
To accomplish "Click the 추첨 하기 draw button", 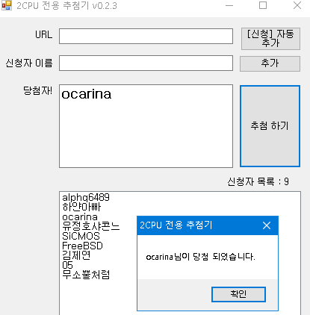I will pos(270,126).
